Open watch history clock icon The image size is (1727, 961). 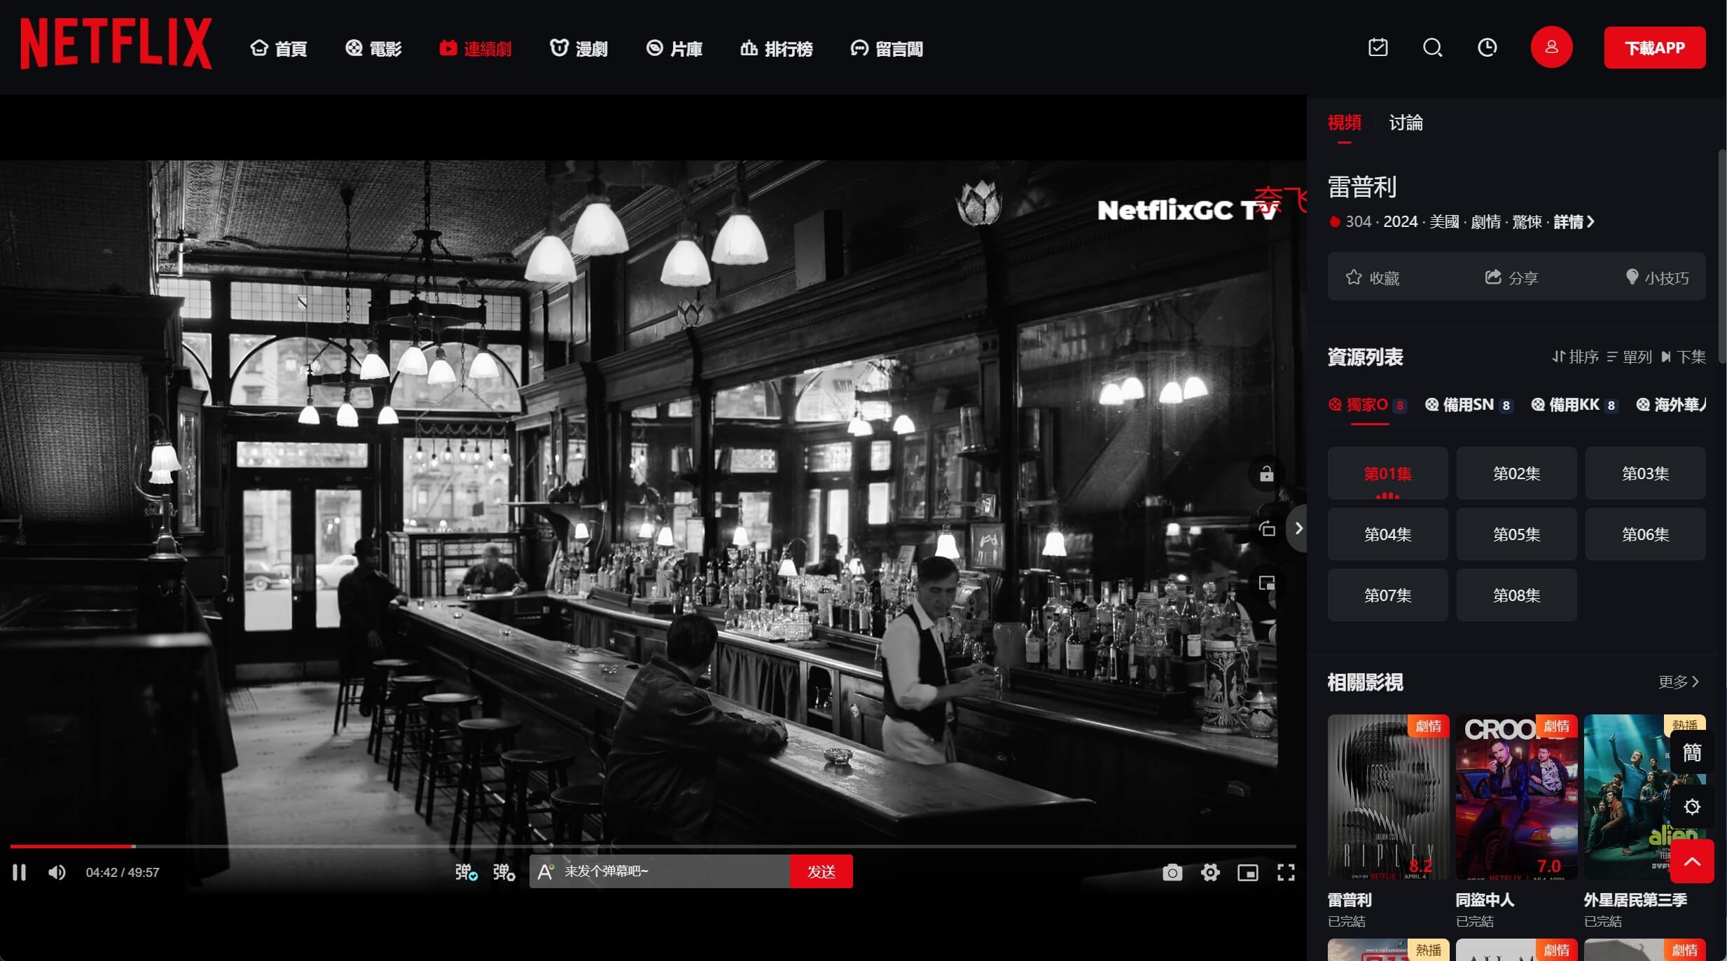pyautogui.click(x=1487, y=48)
